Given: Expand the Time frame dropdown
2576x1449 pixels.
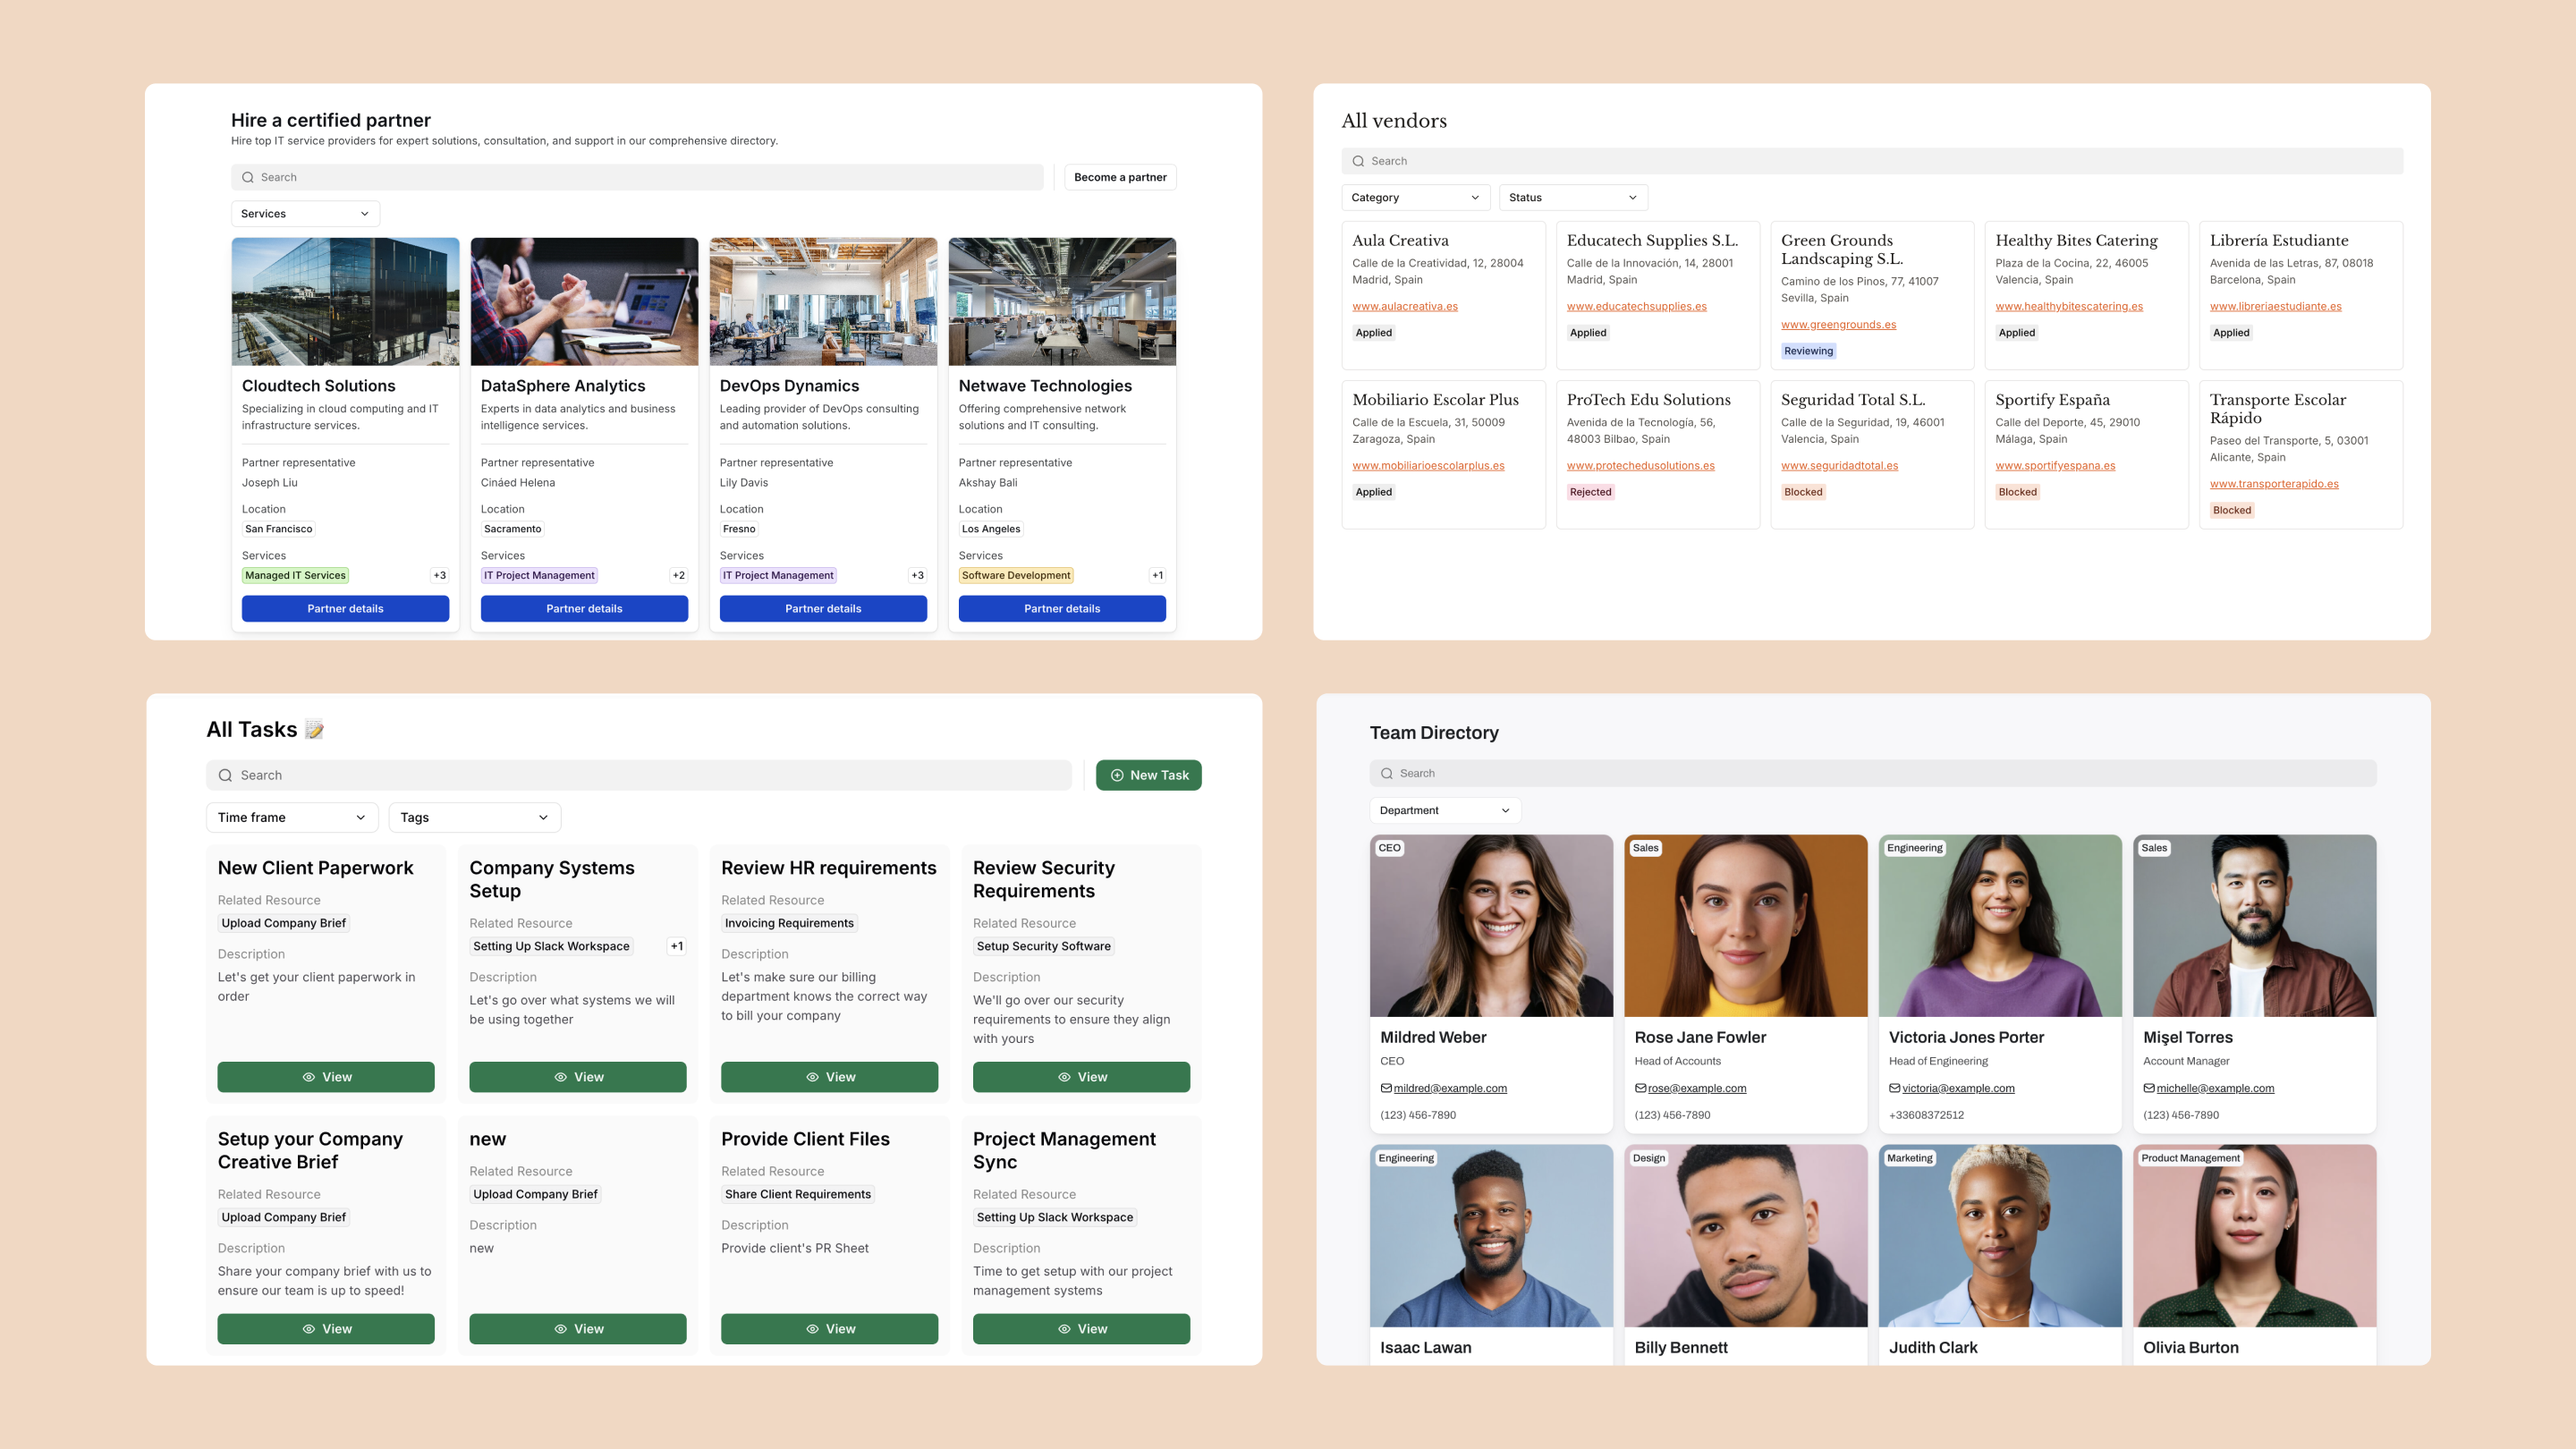Looking at the screenshot, I should click(291, 817).
